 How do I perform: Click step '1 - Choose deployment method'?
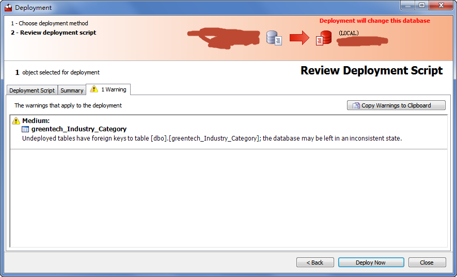50,23
